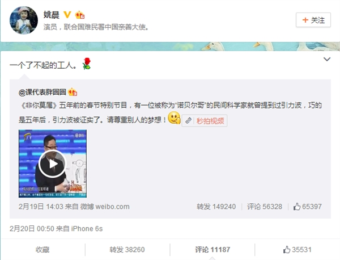This screenshot has width=340, height=260.
Task: Click the smiley emoji in the reposted text
Action: pos(174,118)
